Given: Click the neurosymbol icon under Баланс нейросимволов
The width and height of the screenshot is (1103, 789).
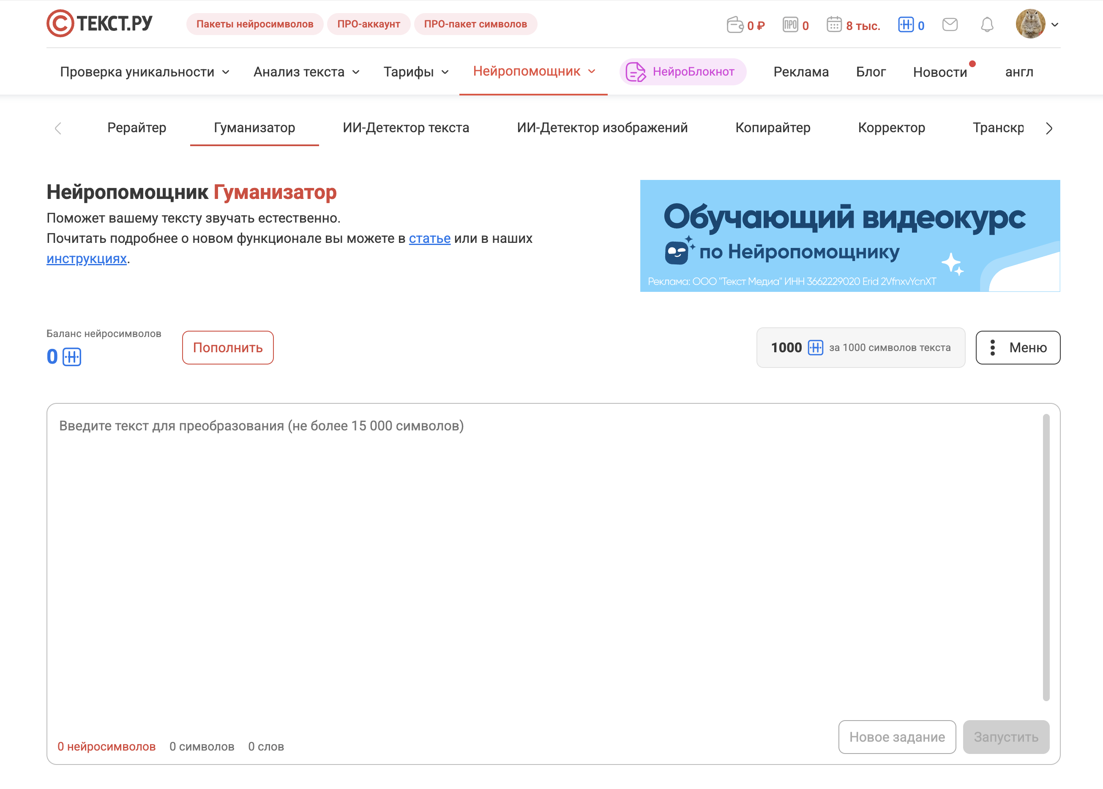Looking at the screenshot, I should [x=72, y=357].
